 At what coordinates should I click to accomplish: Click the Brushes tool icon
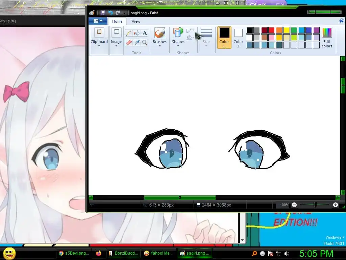click(x=159, y=33)
